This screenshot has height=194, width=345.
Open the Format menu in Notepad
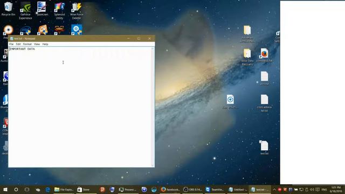click(27, 44)
